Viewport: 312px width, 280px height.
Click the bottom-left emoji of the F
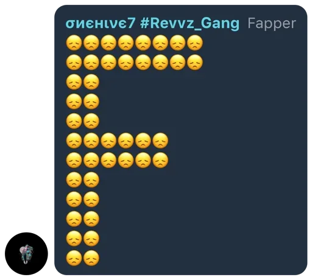pos(74,258)
